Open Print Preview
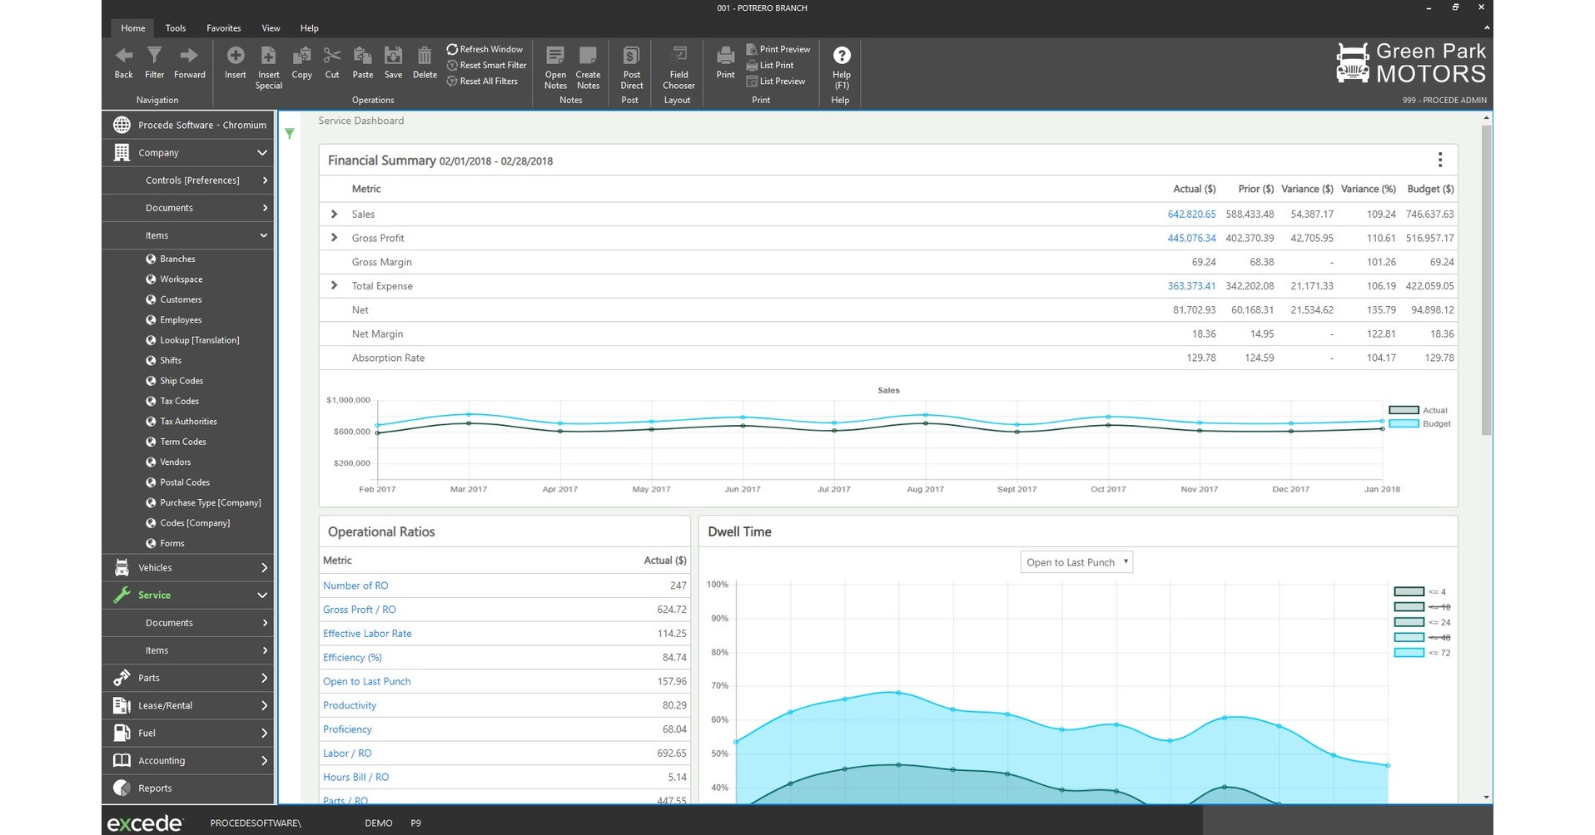The image size is (1595, 835). (x=778, y=48)
